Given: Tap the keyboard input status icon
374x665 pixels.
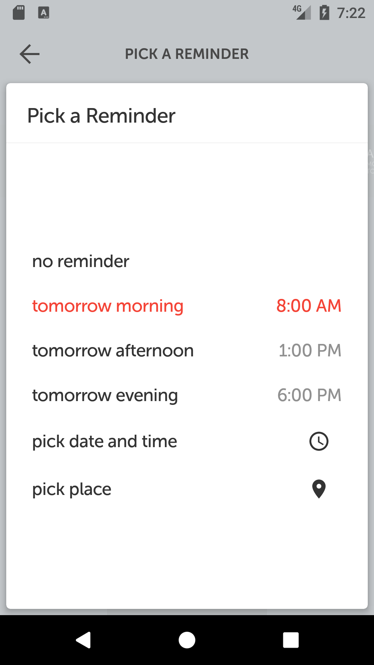Looking at the screenshot, I should (43, 13).
